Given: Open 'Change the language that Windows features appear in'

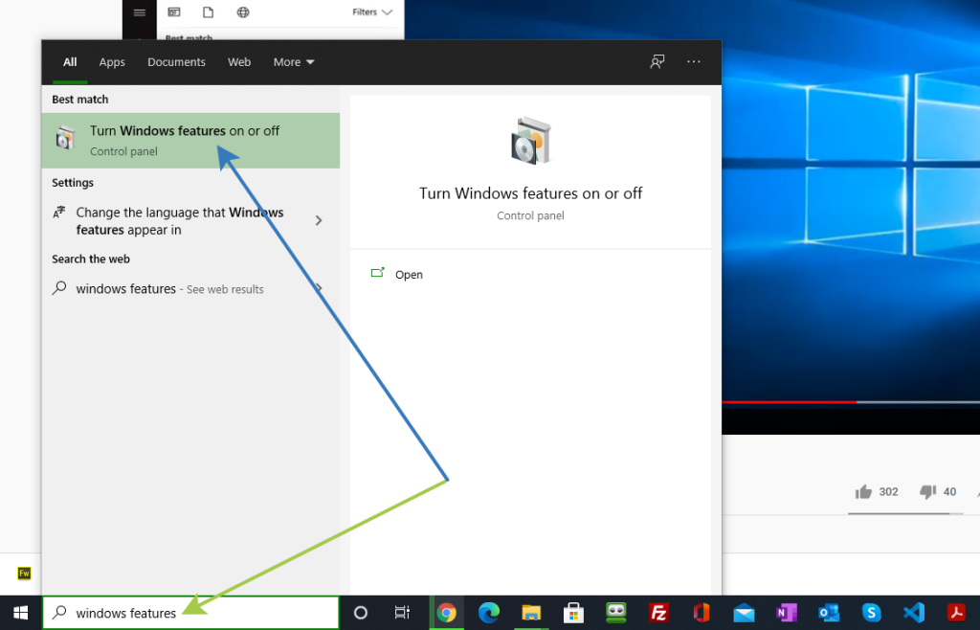Looking at the screenshot, I should click(180, 220).
